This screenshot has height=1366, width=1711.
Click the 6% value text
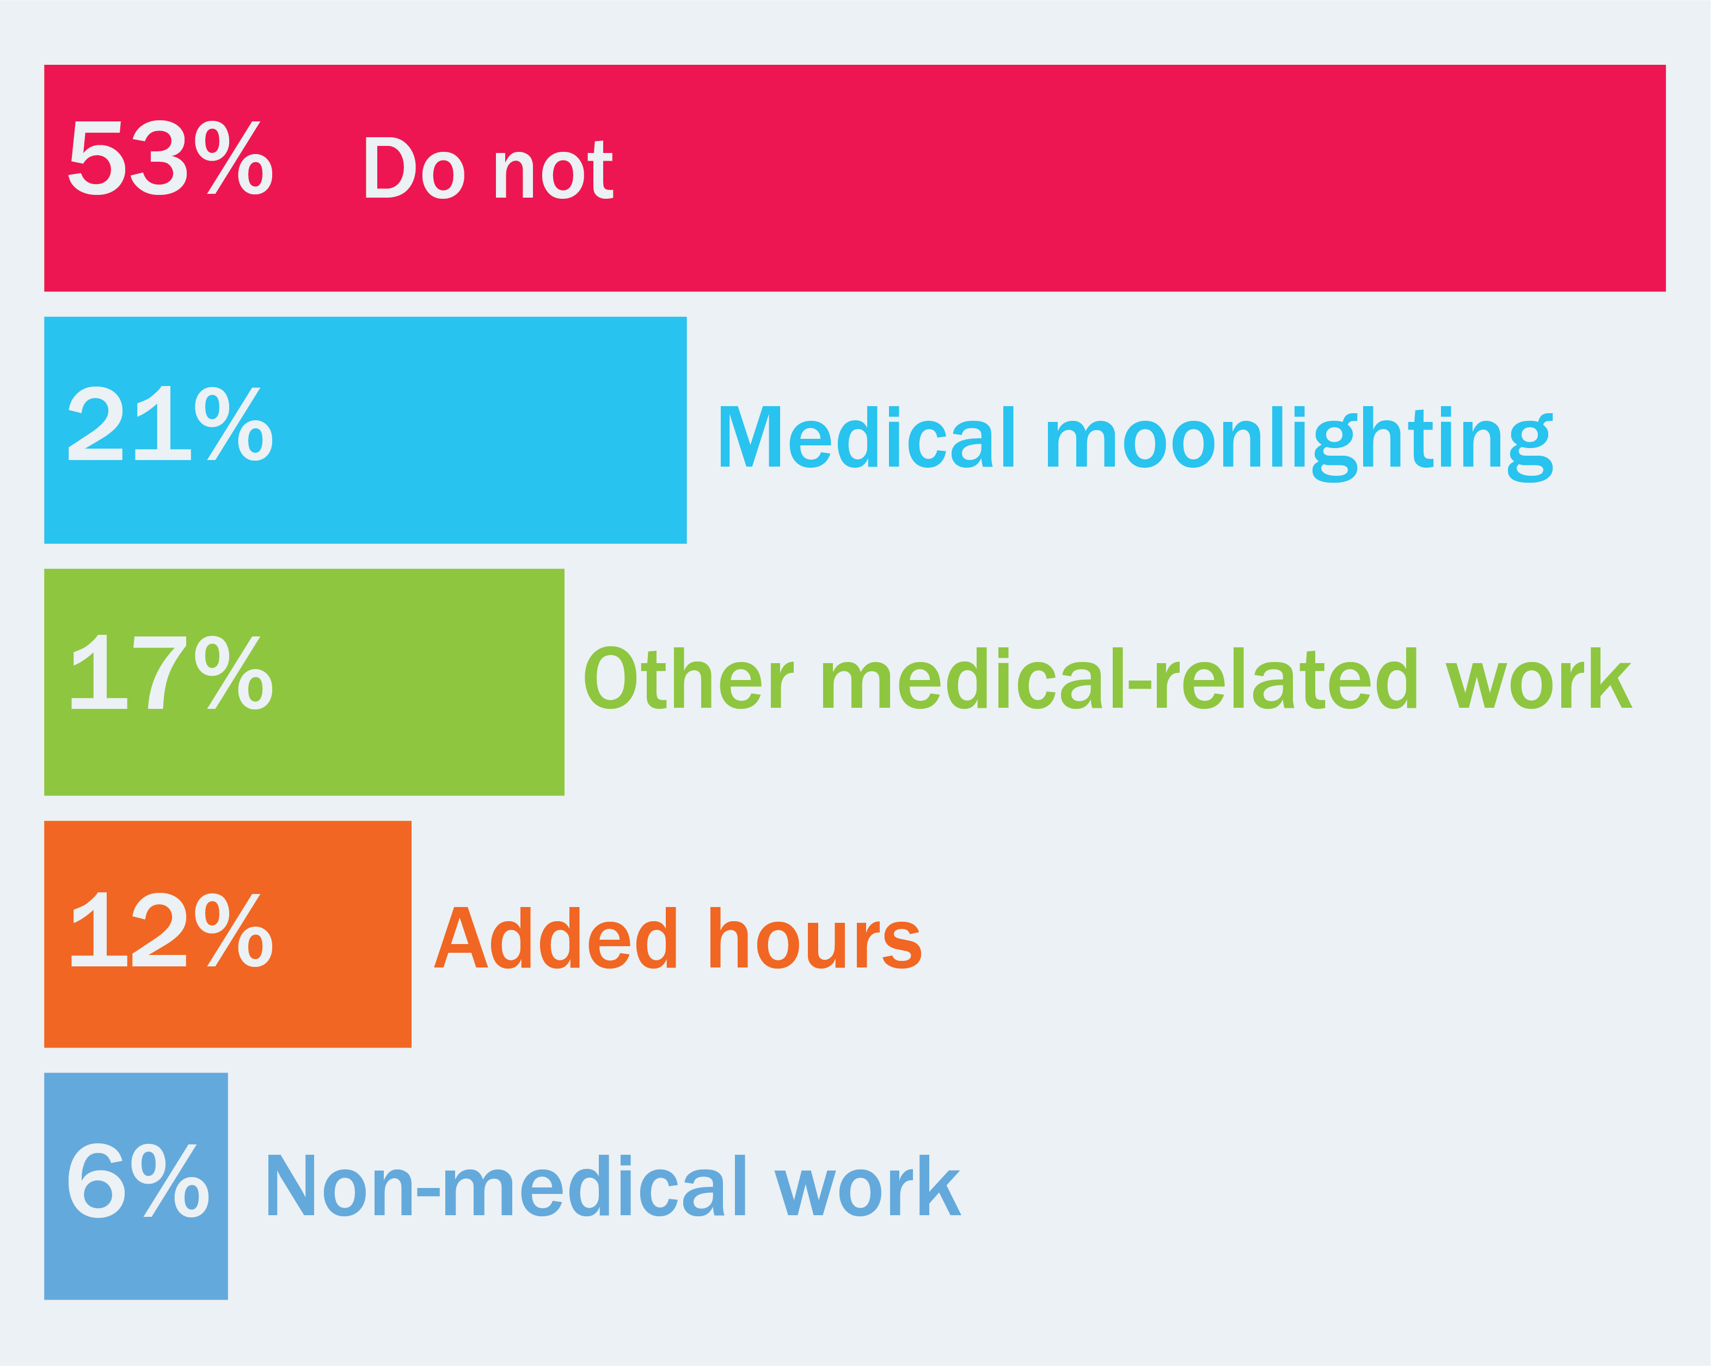point(138,1180)
